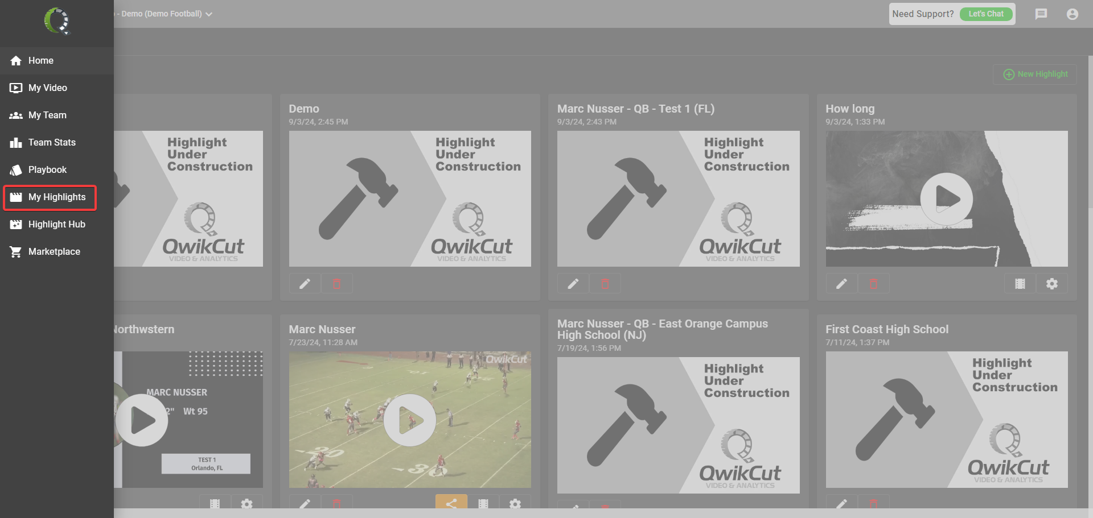Viewport: 1093px width, 518px height.
Task: Open film strip icon on How long highlight
Action: [x=1020, y=283]
